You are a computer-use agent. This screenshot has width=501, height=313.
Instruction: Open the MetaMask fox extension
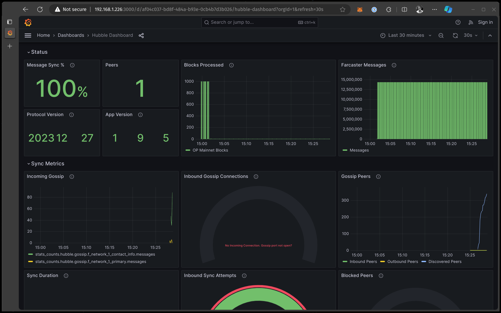pos(360,10)
